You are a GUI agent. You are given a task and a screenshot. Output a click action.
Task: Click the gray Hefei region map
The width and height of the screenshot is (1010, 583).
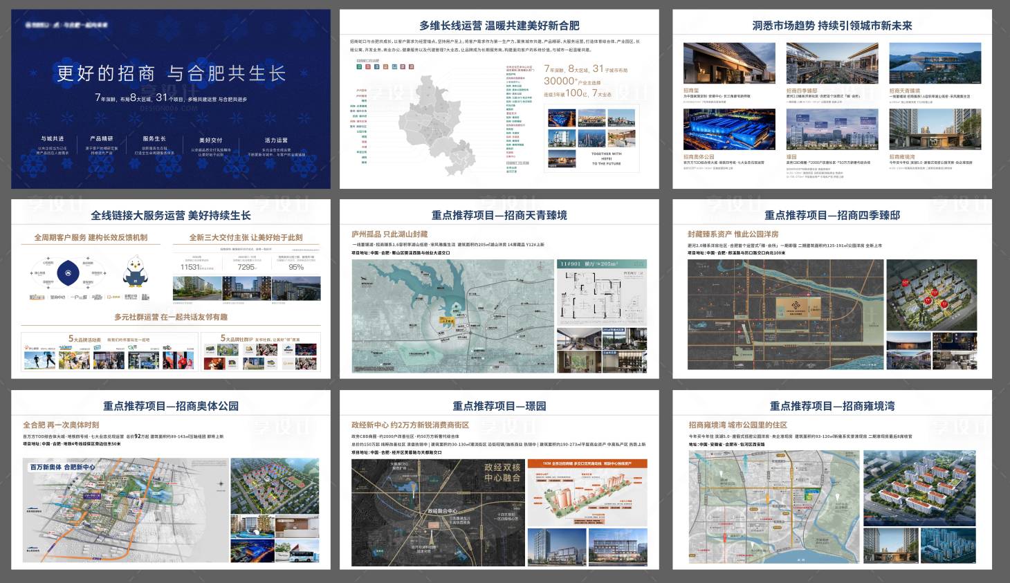pos(437,124)
